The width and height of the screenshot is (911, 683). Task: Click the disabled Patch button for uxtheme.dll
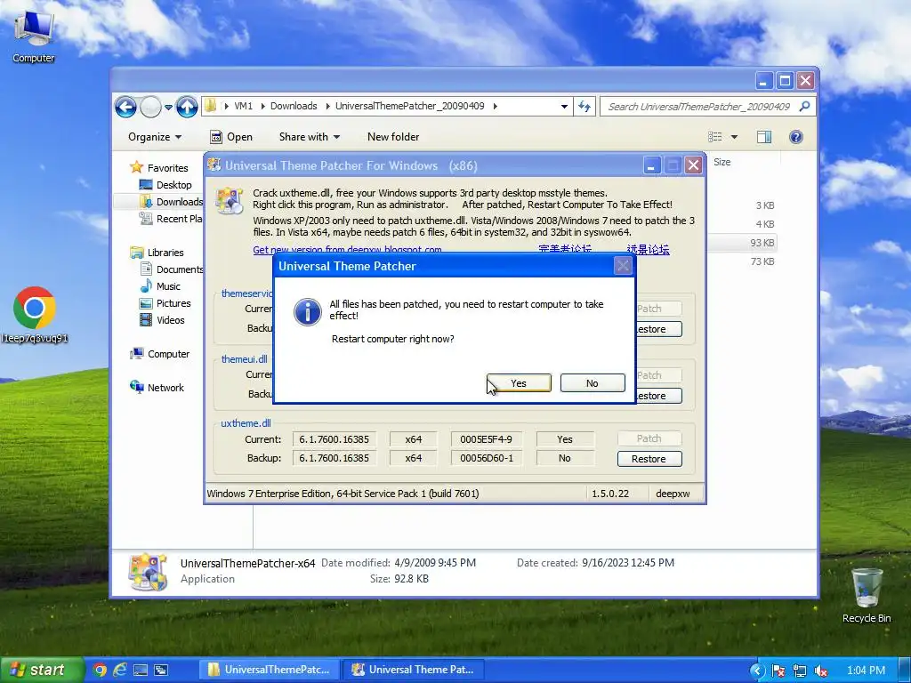click(649, 438)
